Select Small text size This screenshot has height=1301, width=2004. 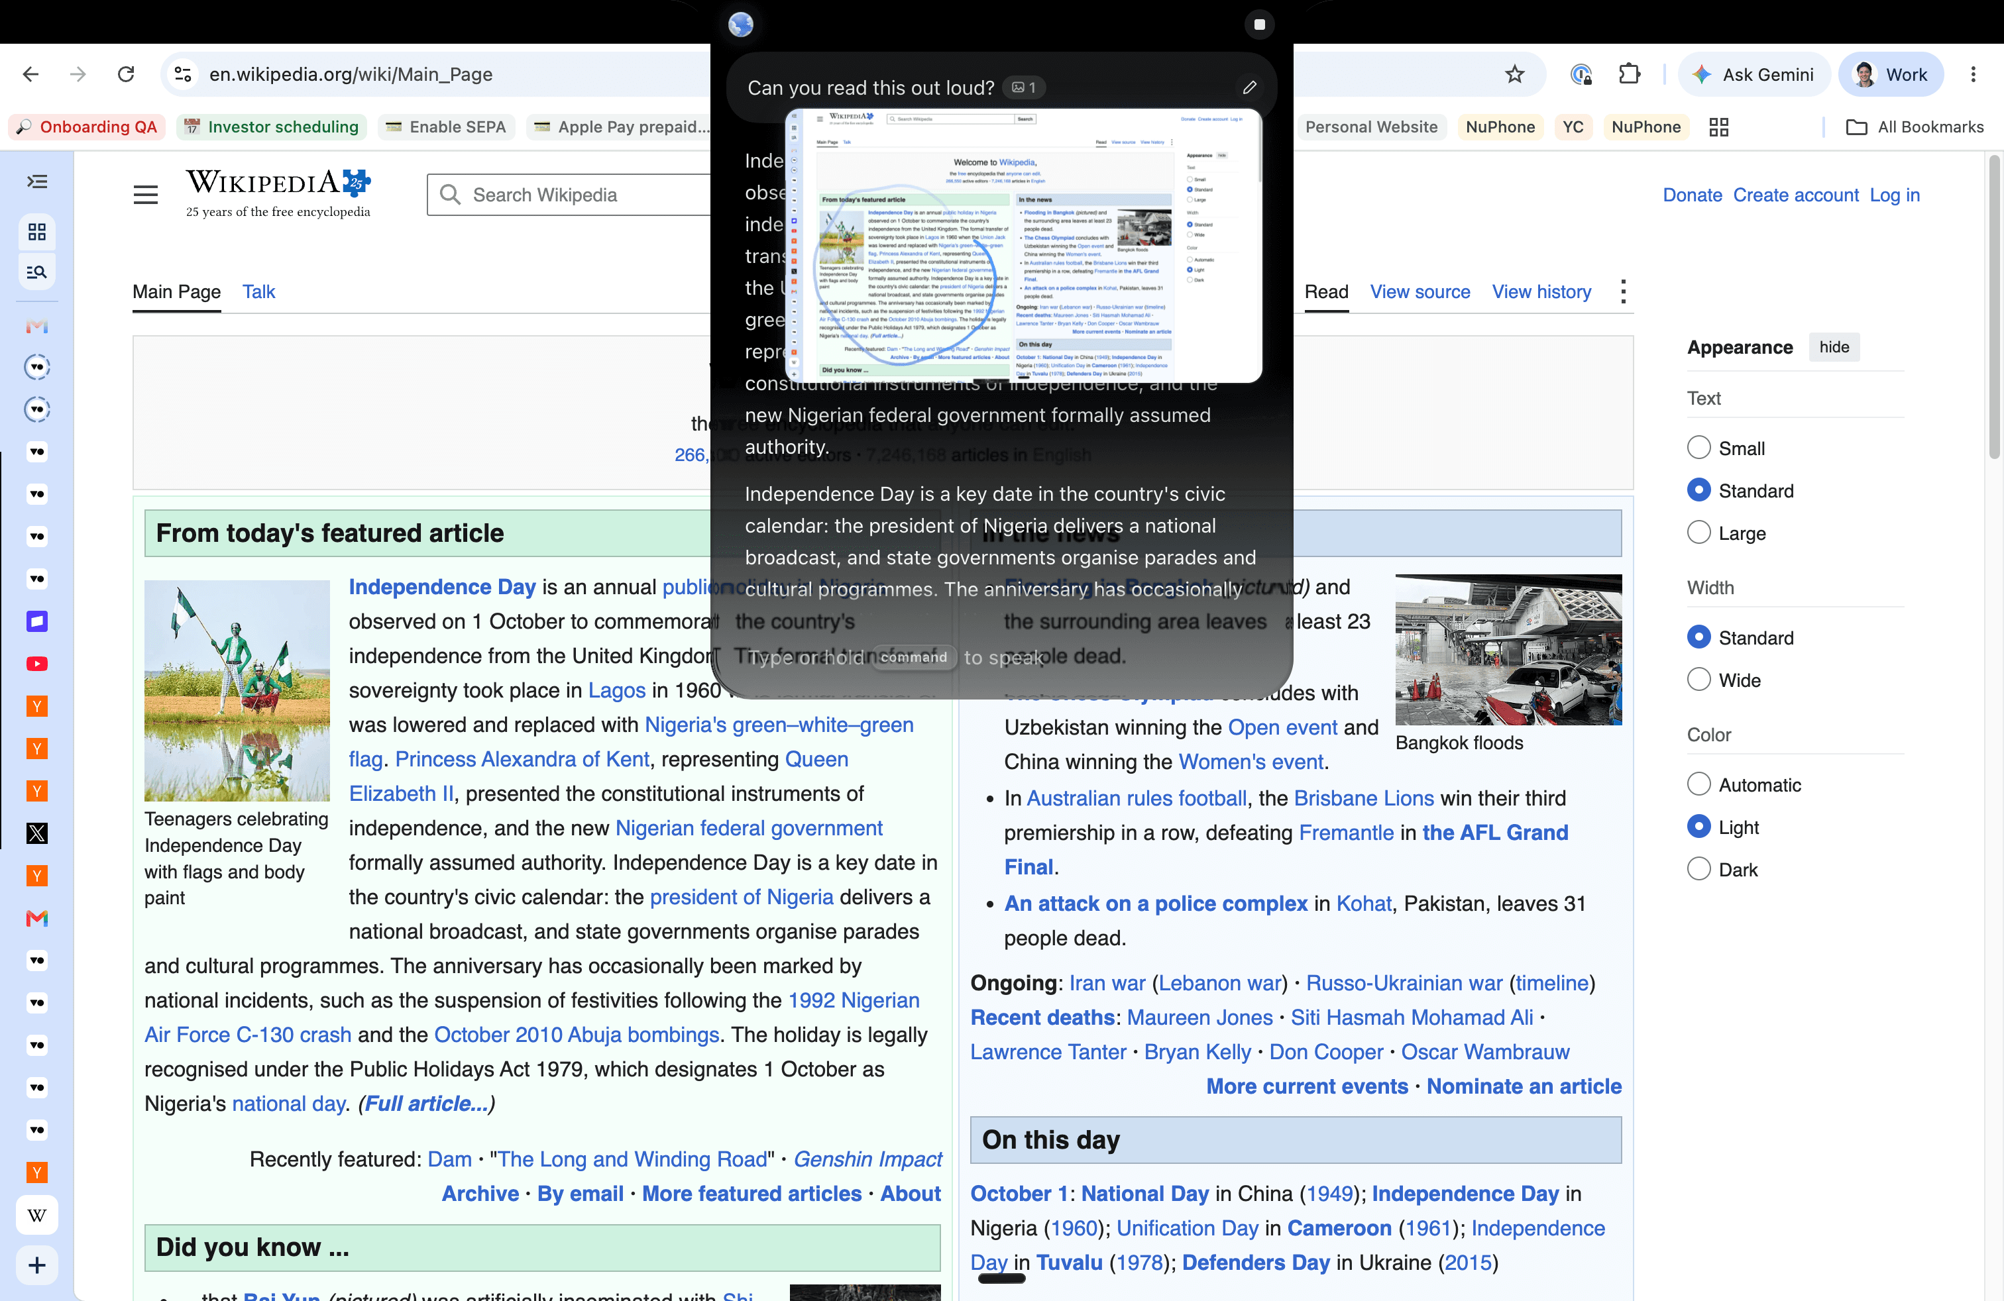1698,448
